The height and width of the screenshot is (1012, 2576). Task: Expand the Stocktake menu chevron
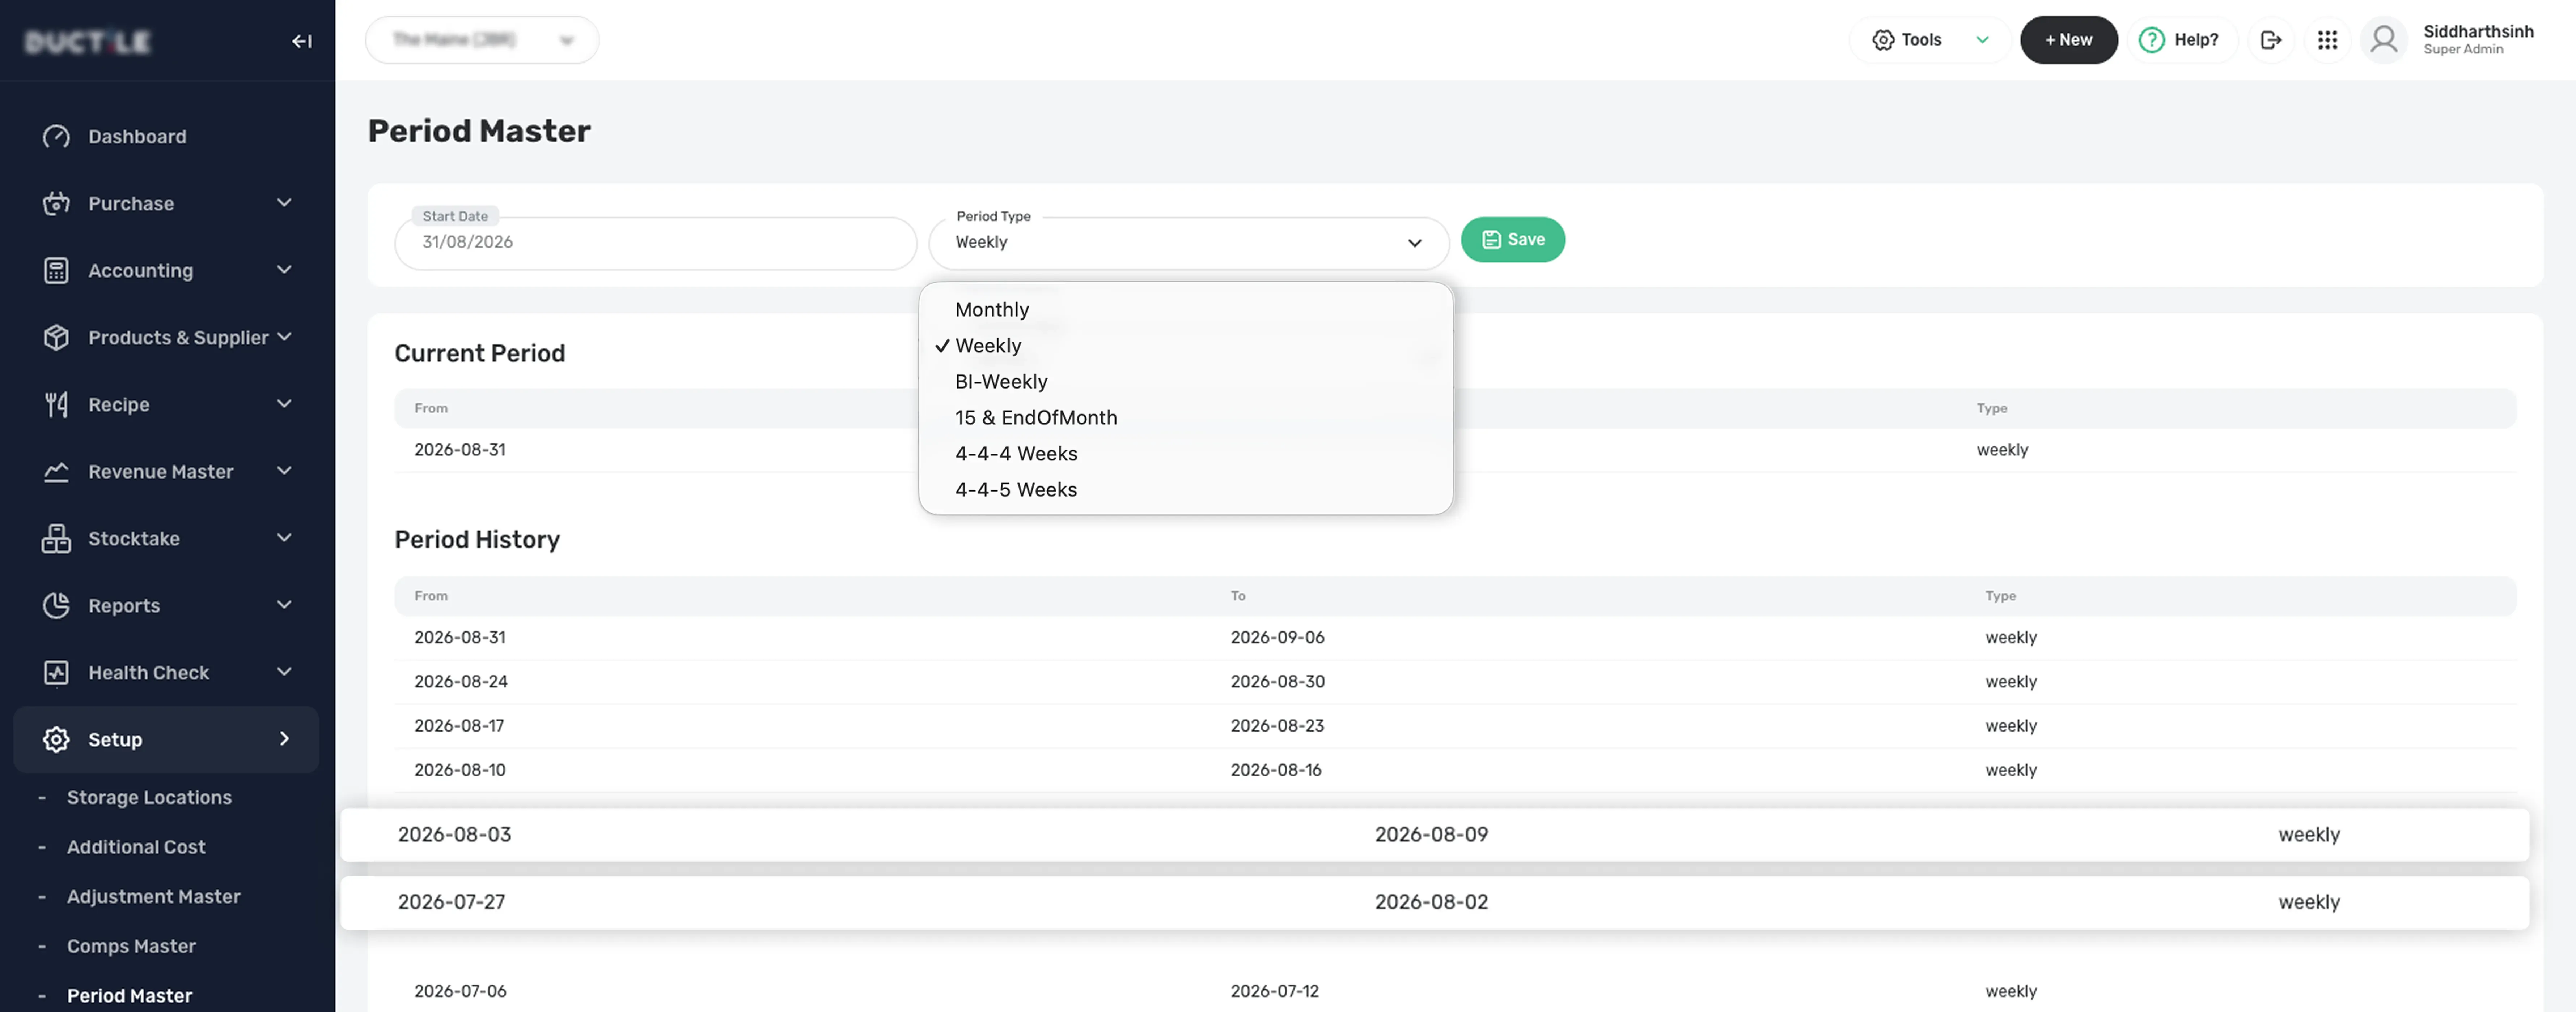point(284,537)
